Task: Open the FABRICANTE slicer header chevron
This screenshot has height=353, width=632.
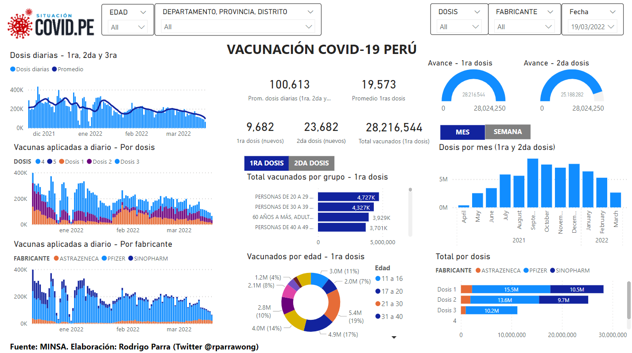Action: 550,12
